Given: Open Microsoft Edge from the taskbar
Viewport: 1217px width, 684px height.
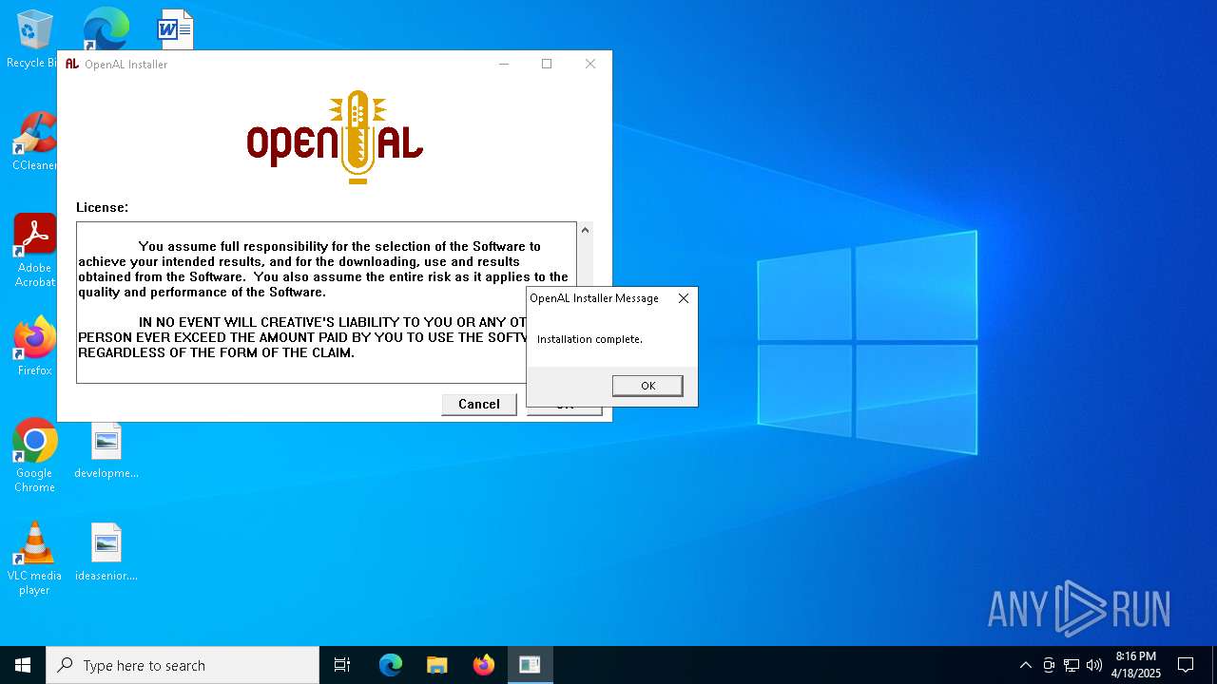Looking at the screenshot, I should [x=391, y=665].
